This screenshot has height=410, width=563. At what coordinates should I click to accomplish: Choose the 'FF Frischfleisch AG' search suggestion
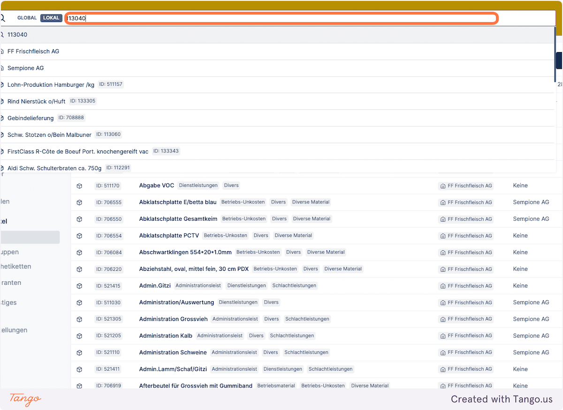(x=277, y=52)
